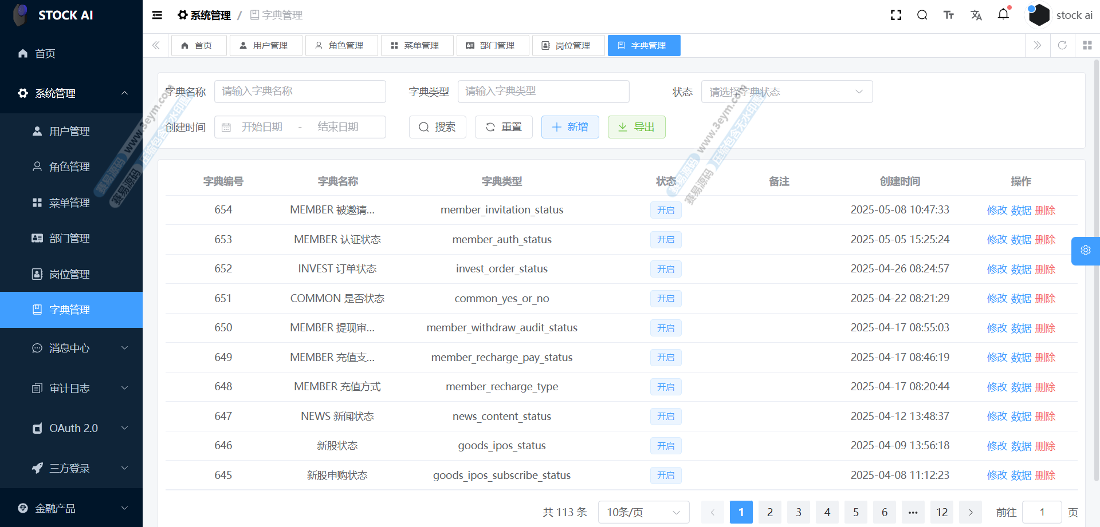Open the 10条/页 page size dropdown
This screenshot has width=1100, height=527.
point(643,512)
